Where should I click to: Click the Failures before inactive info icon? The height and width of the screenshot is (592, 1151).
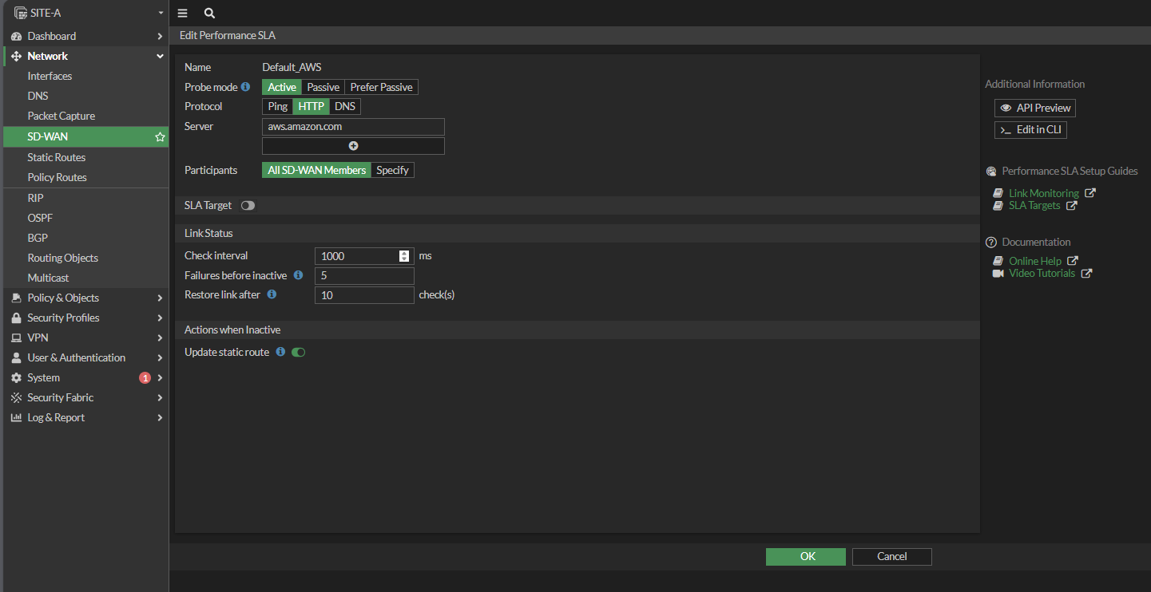pyautogui.click(x=298, y=275)
